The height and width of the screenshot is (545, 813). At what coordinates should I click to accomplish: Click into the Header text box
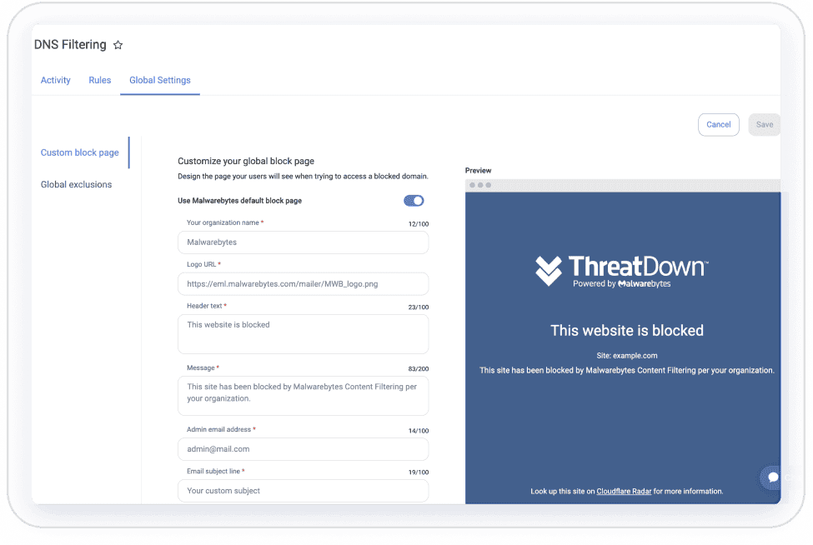point(303,334)
